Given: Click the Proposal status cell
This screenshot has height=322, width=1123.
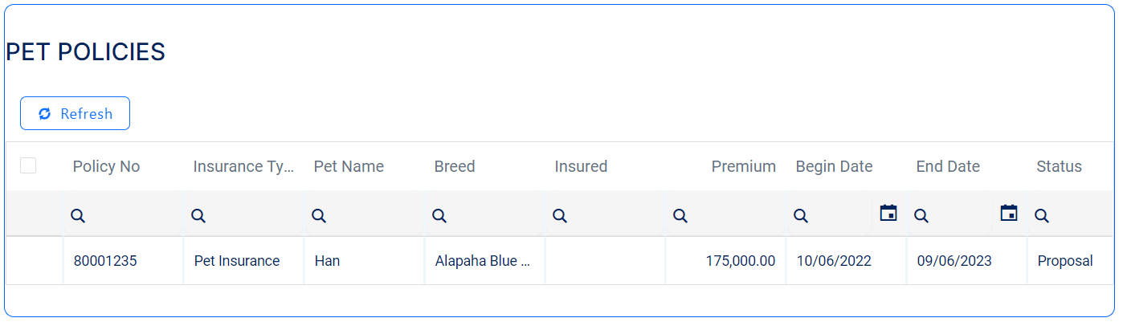Looking at the screenshot, I should (x=1064, y=261).
